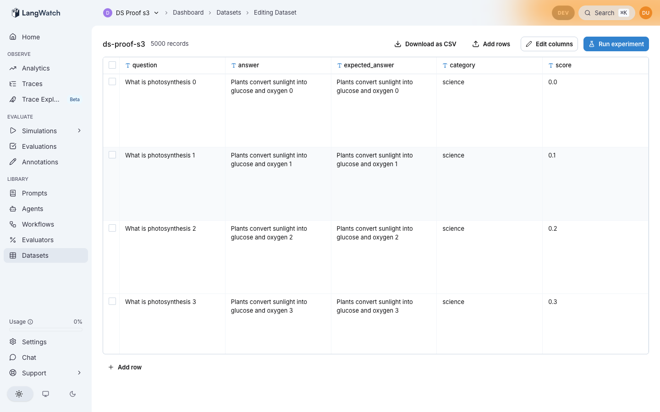Click Download as CSV
This screenshot has width=660, height=412.
coord(425,44)
